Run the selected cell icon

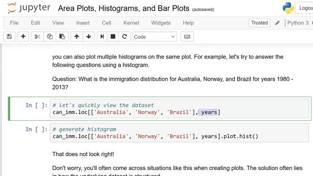[x=102, y=37]
